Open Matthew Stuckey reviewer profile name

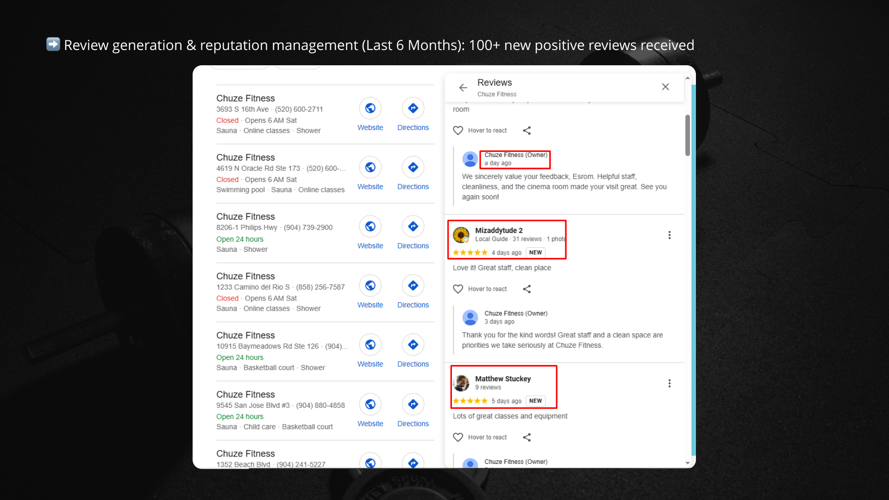pyautogui.click(x=503, y=379)
